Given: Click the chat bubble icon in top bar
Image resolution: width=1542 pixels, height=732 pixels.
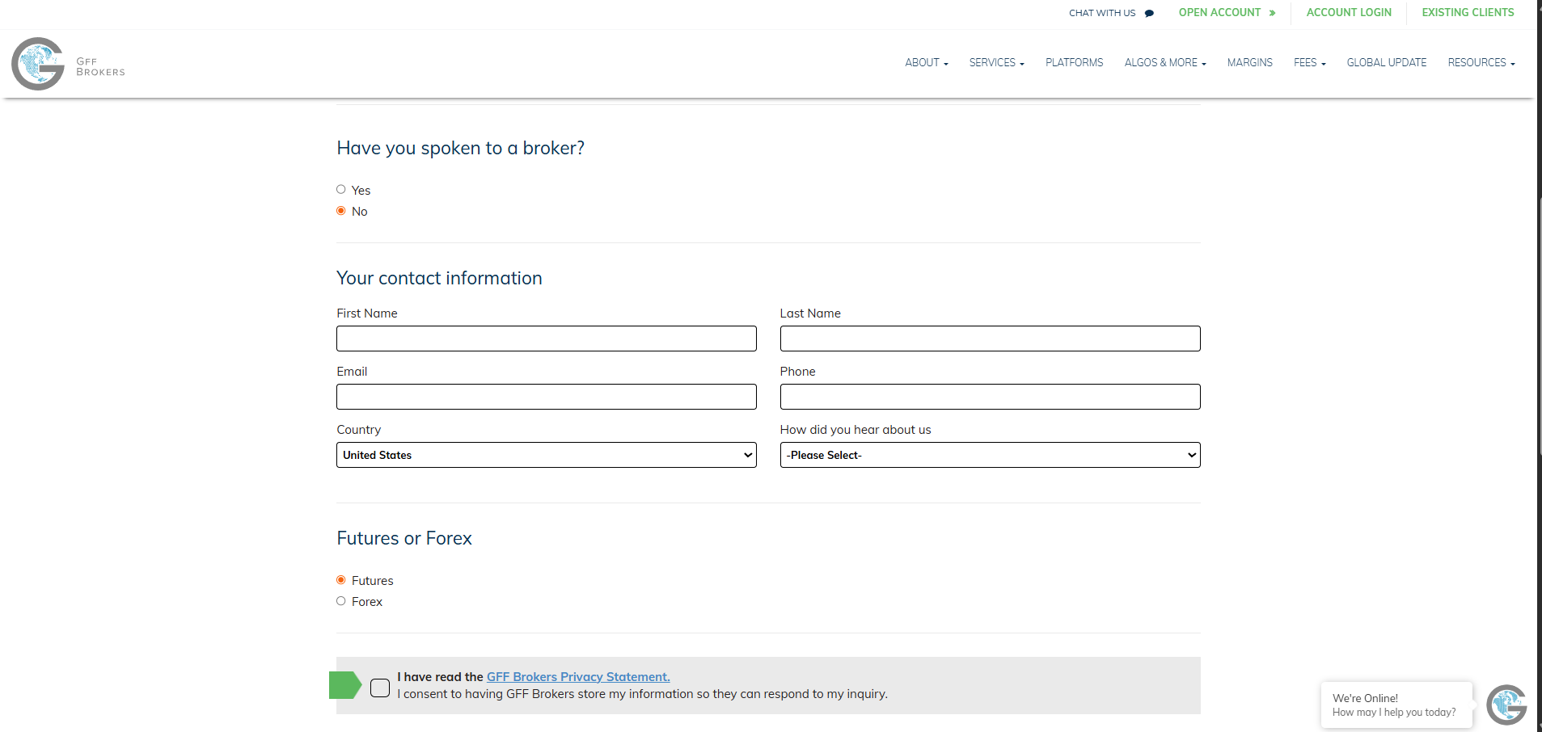Looking at the screenshot, I should tap(1149, 13).
